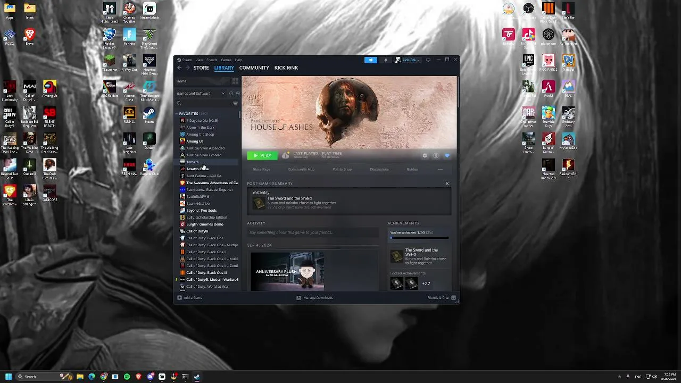Dismiss the Post-Game Summary panel

pyautogui.click(x=447, y=184)
